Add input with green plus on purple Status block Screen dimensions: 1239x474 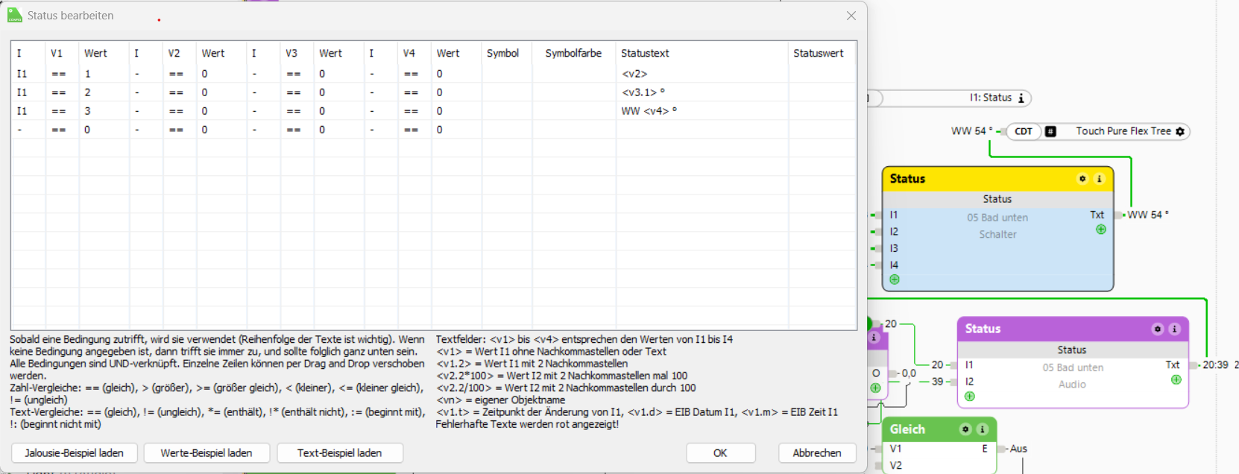[970, 396]
